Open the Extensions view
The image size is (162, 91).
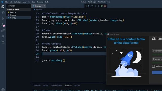coord(3,31)
